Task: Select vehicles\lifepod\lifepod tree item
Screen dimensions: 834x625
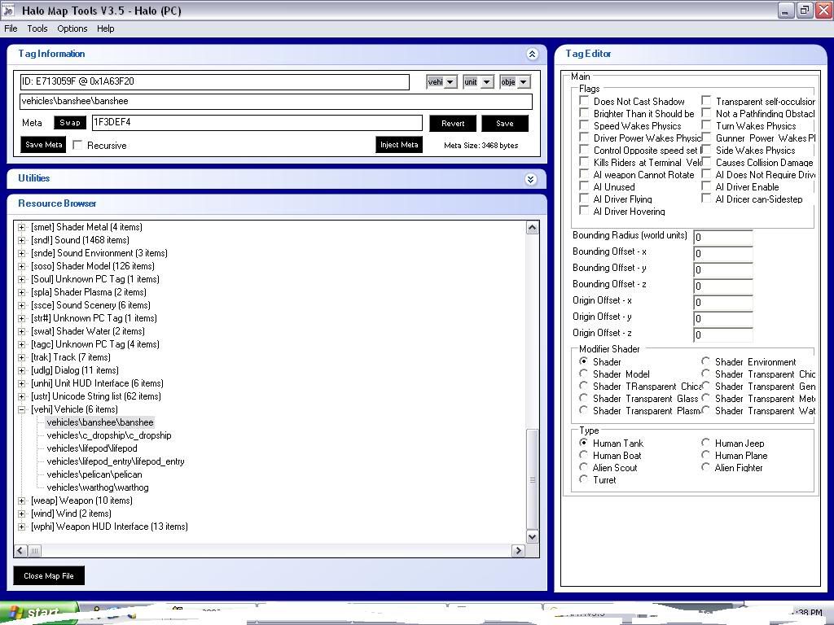Action: (x=92, y=448)
